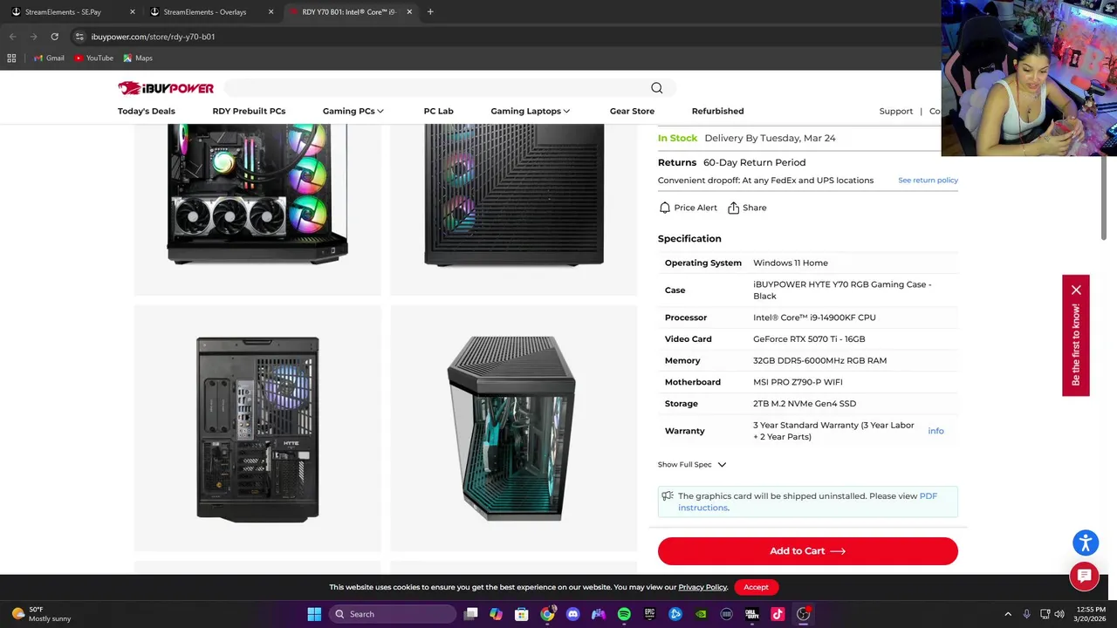
Task: Open RDY Prebuilt PCs menu item
Action: [249, 111]
